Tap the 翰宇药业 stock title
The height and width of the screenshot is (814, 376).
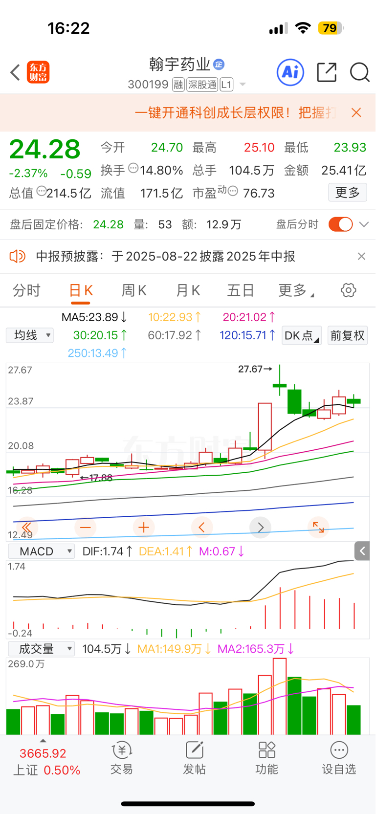[x=179, y=64]
